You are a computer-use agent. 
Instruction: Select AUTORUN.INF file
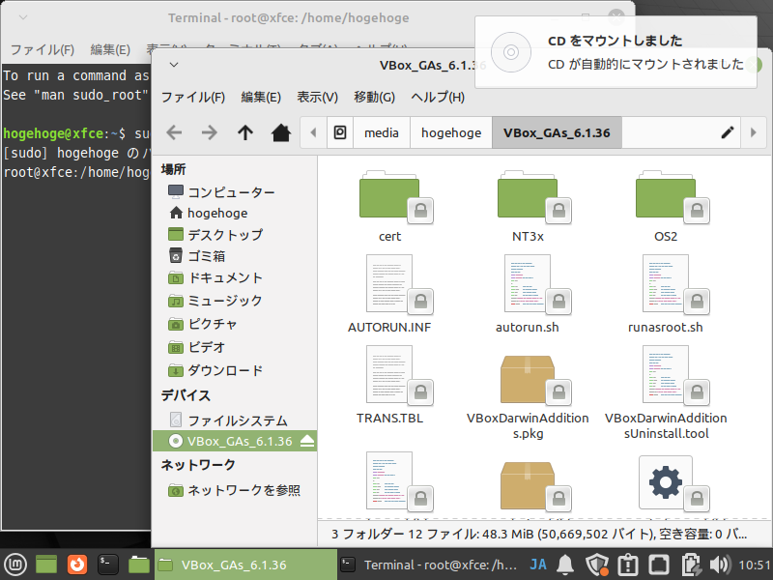389,295
